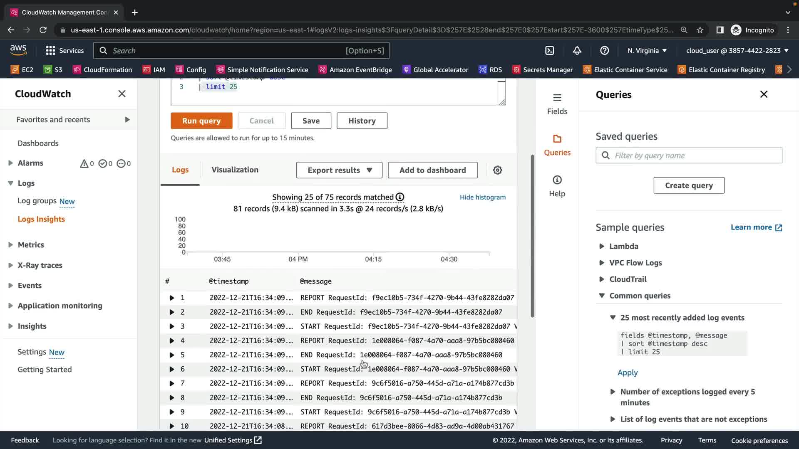Open the notifications bell icon
This screenshot has width=799, height=449.
577,50
